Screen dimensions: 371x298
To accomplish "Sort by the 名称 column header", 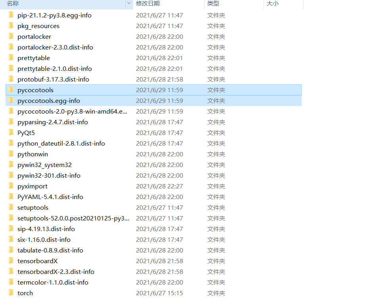I will (x=13, y=3).
